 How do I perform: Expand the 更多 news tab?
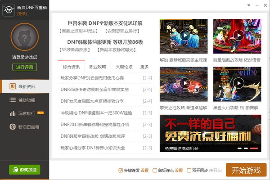tap(144, 67)
